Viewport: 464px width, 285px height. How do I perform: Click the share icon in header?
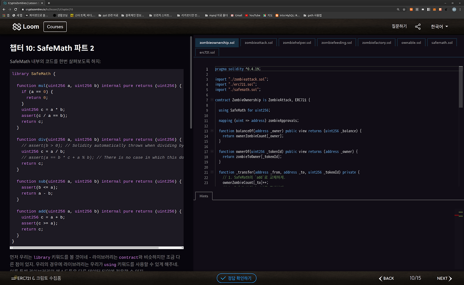[418, 27]
